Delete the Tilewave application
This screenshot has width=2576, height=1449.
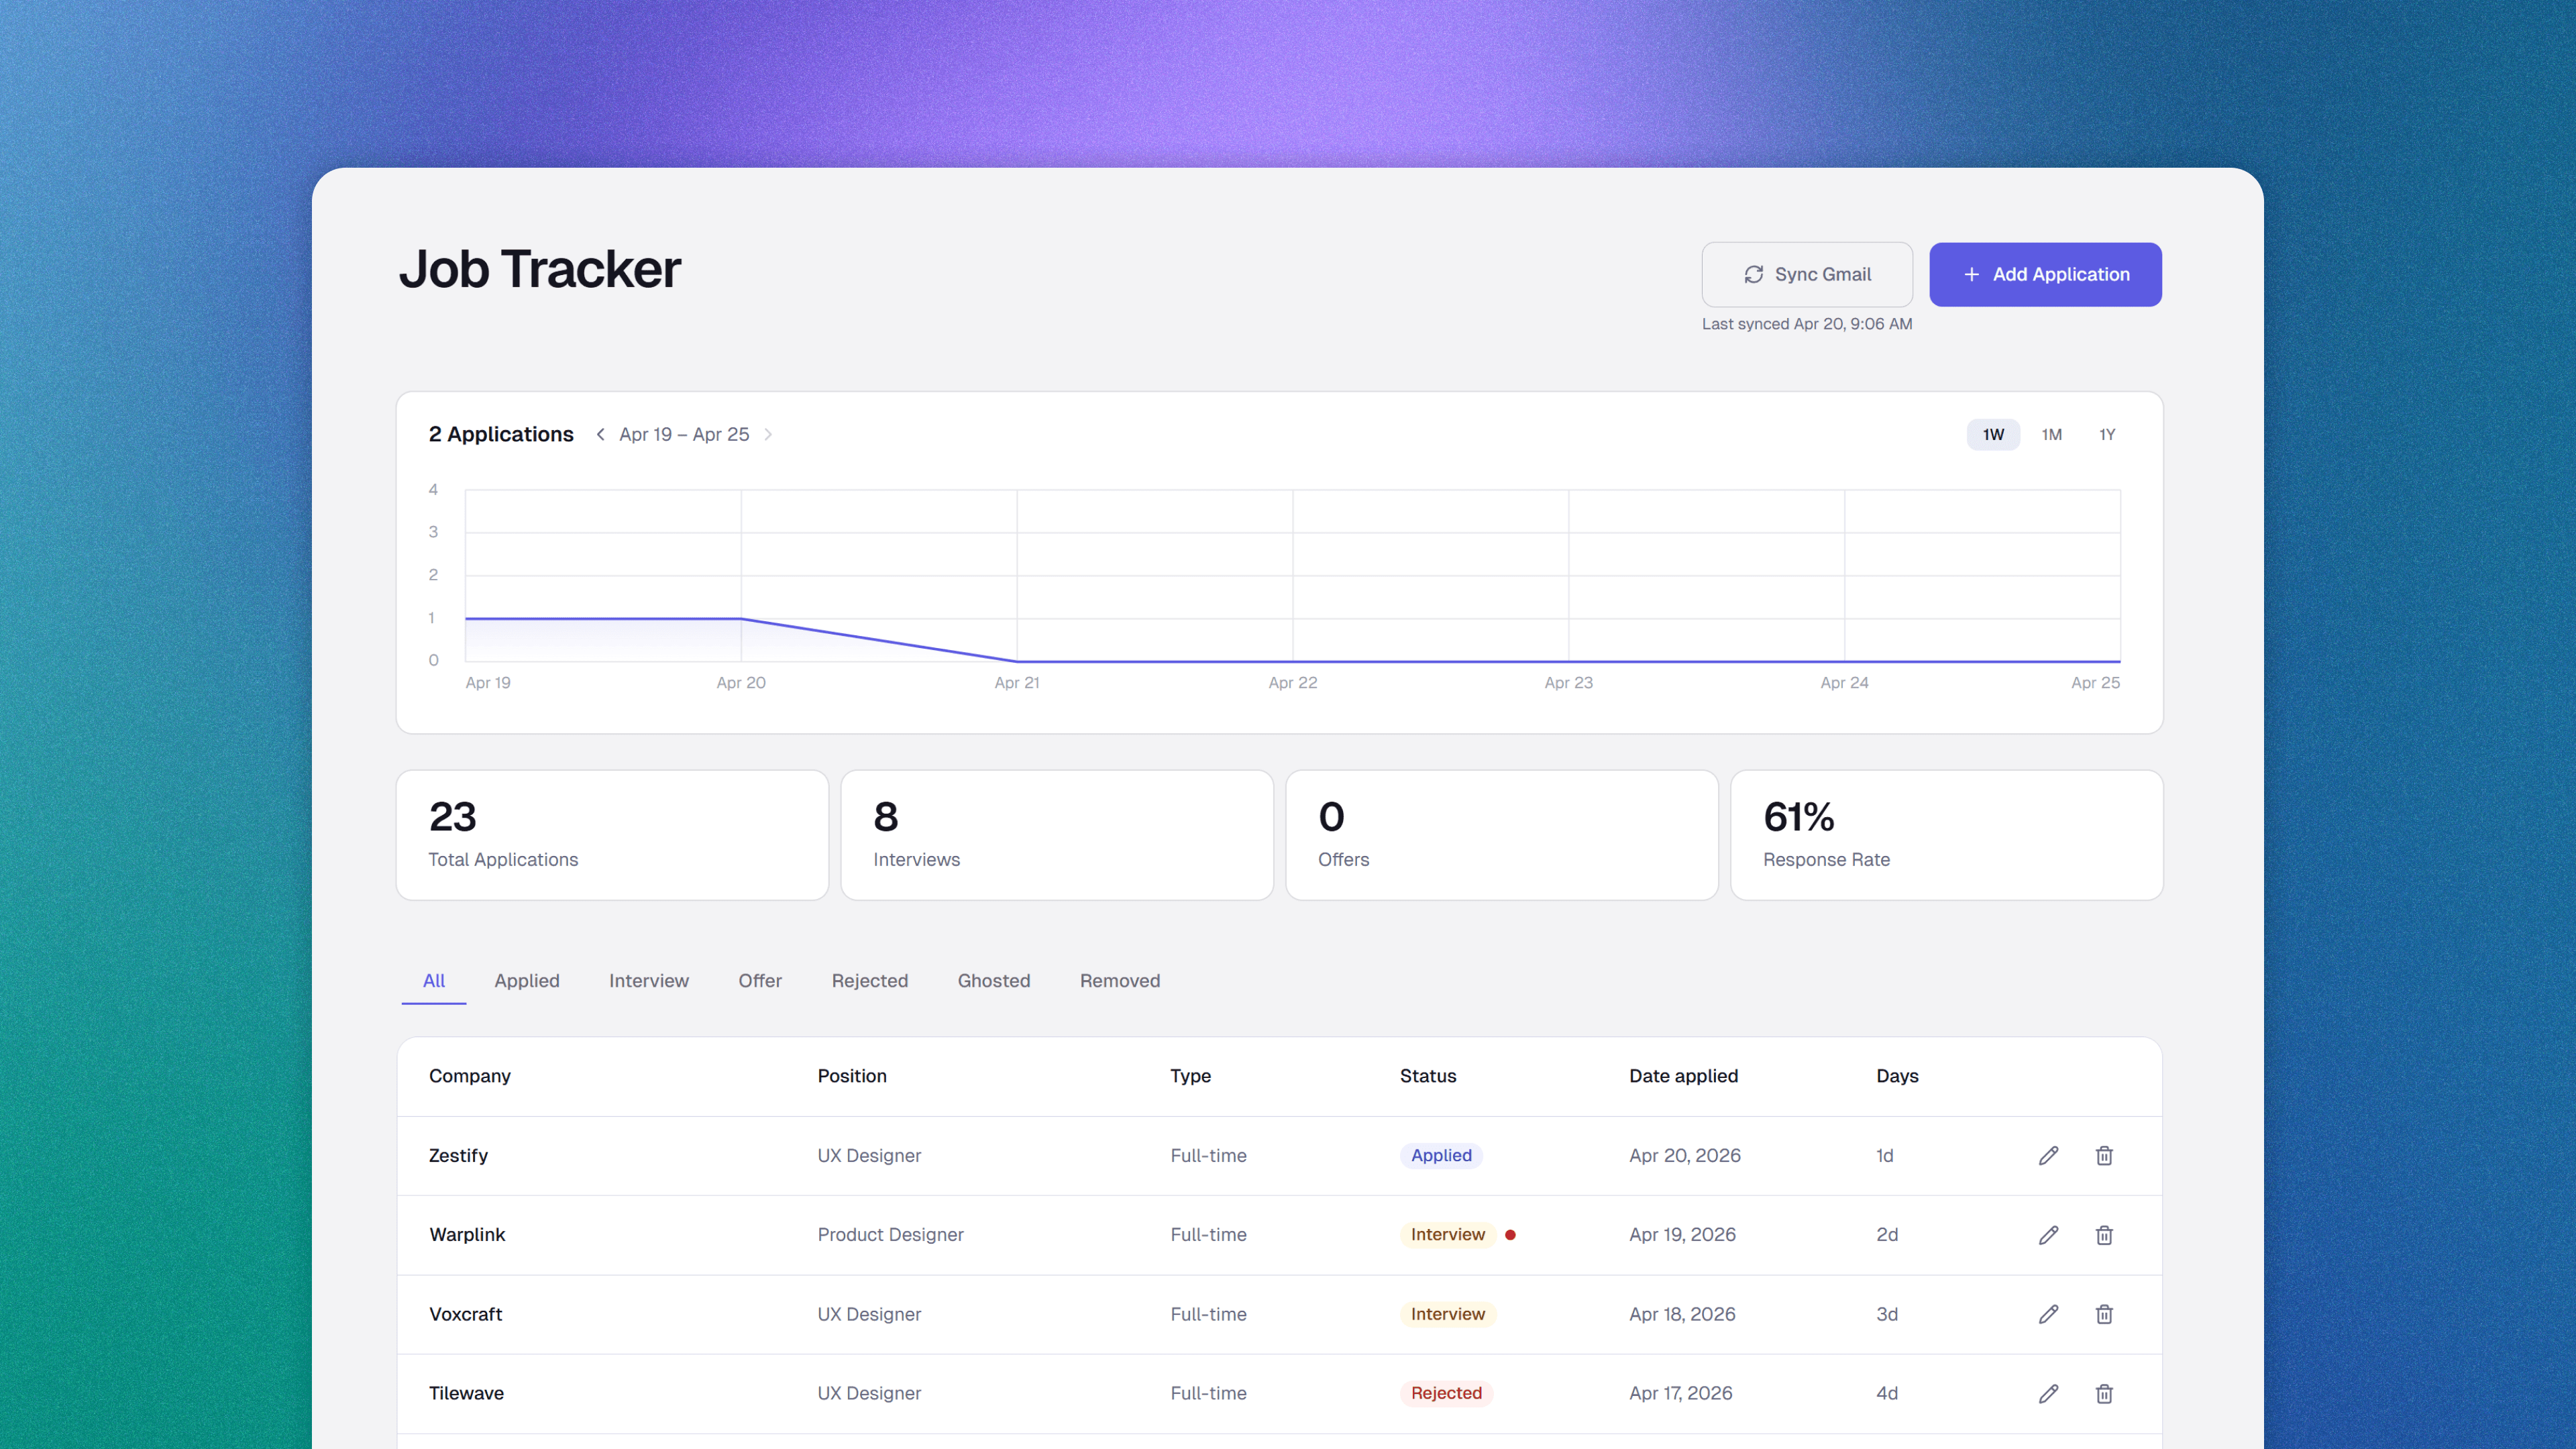pyautogui.click(x=2104, y=1393)
